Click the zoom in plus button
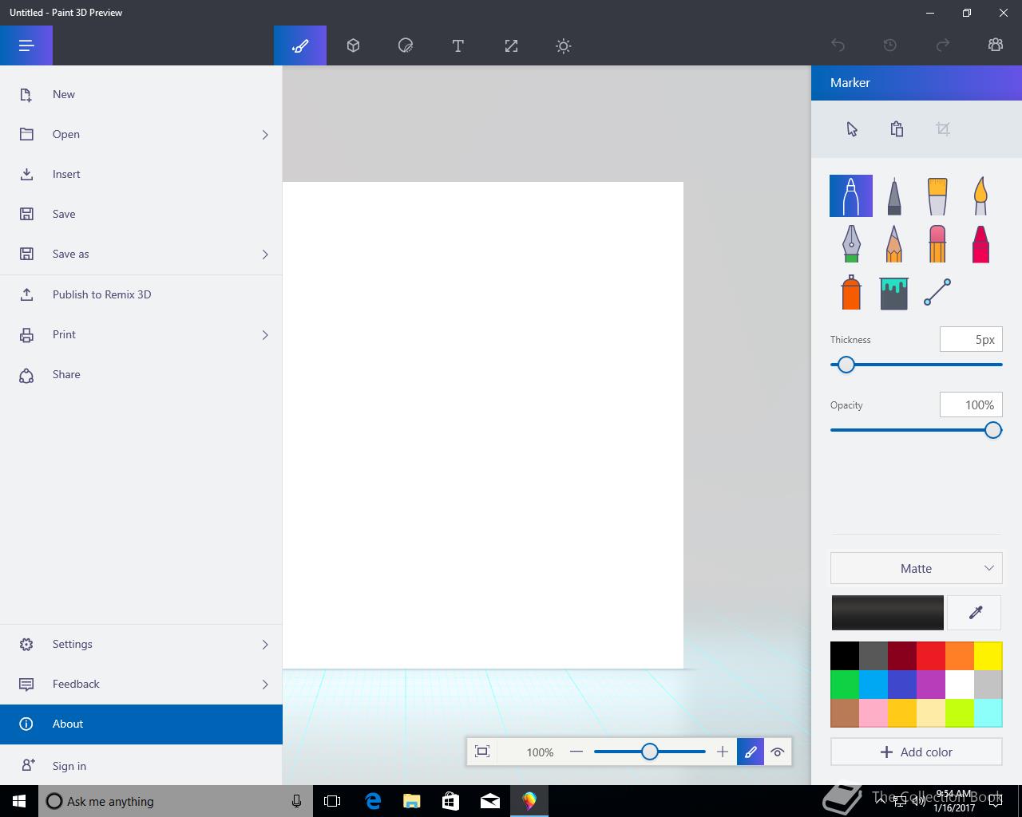The image size is (1022, 817). coord(723,752)
